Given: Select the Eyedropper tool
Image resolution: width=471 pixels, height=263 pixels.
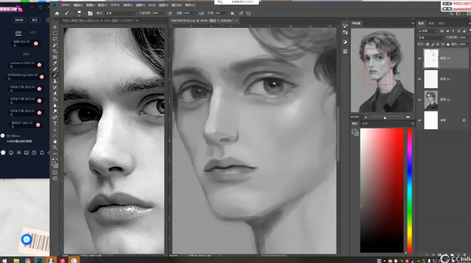Looking at the screenshot, I should click(x=55, y=63).
